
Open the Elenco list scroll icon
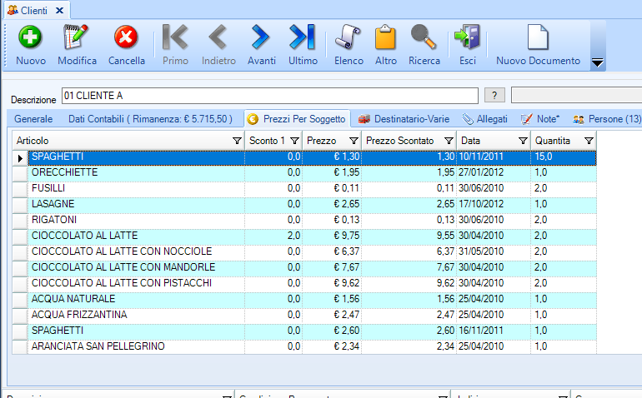point(349,38)
